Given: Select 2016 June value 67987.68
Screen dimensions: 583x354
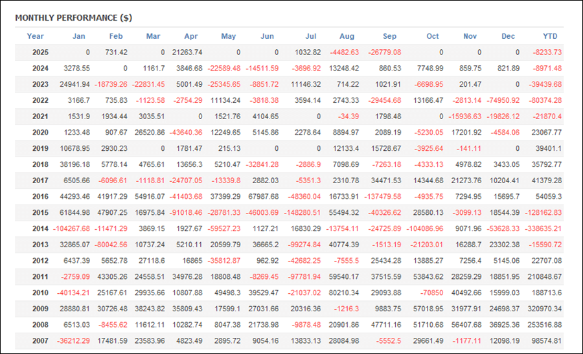Looking at the screenshot, I should point(264,196).
